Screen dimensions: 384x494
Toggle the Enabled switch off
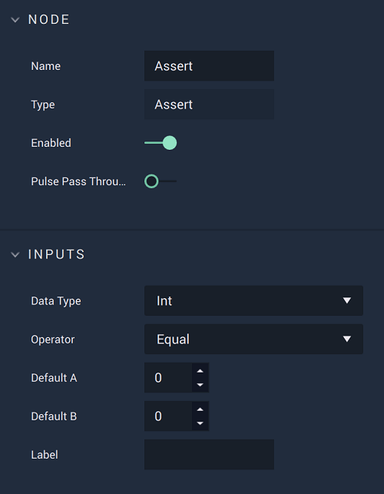[x=161, y=143]
